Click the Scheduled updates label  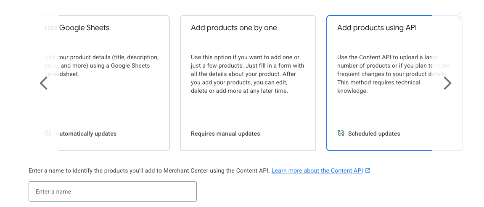[374, 134]
